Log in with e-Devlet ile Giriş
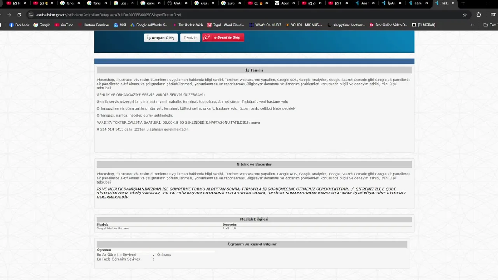498x280 pixels. tap(223, 38)
